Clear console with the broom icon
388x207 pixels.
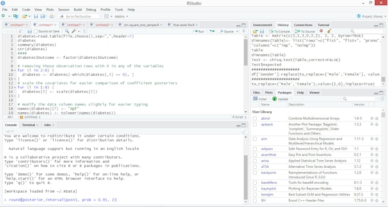(244, 132)
